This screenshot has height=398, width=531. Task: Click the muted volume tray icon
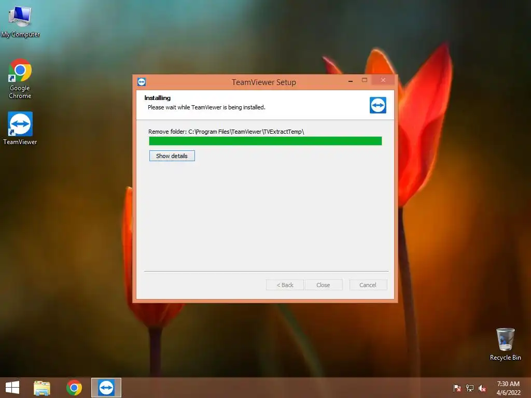(482, 388)
